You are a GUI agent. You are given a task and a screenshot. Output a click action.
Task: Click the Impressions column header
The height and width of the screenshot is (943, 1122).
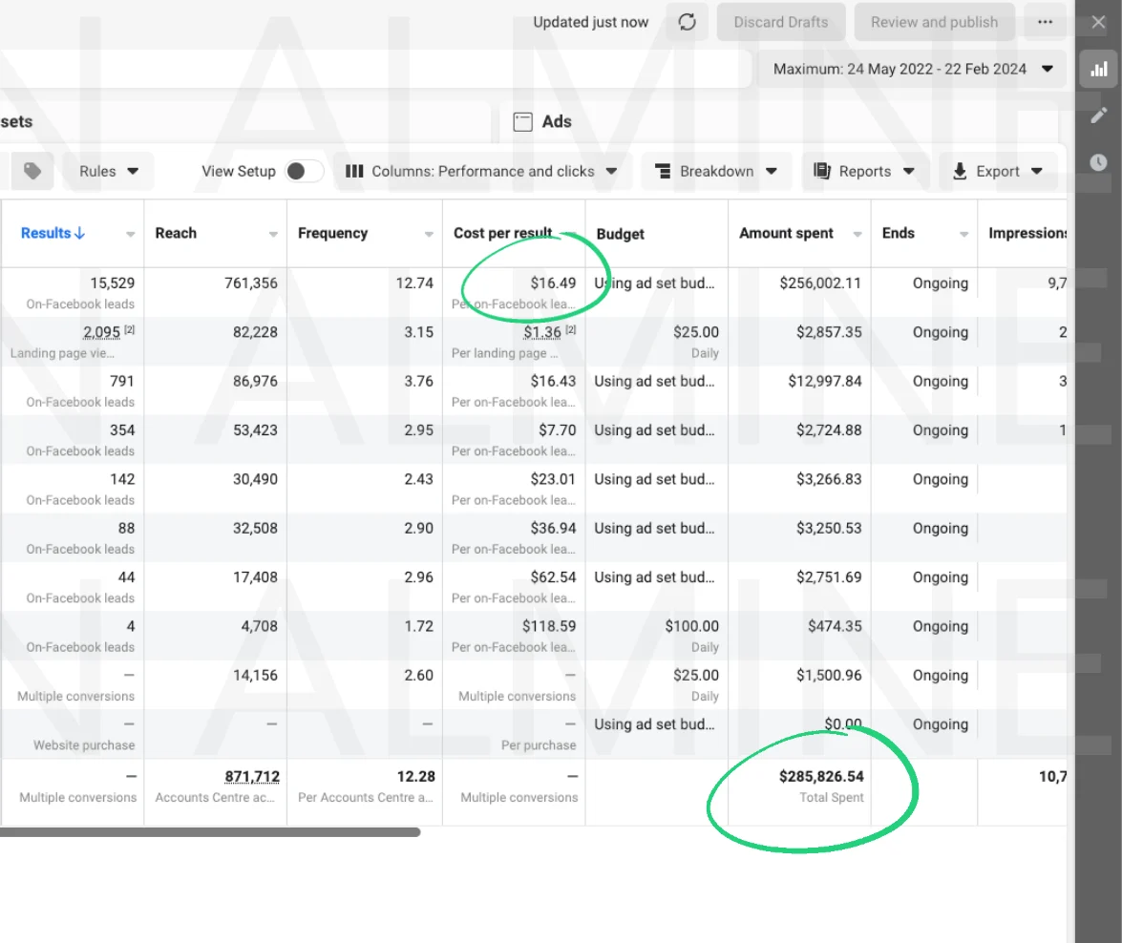1027,233
